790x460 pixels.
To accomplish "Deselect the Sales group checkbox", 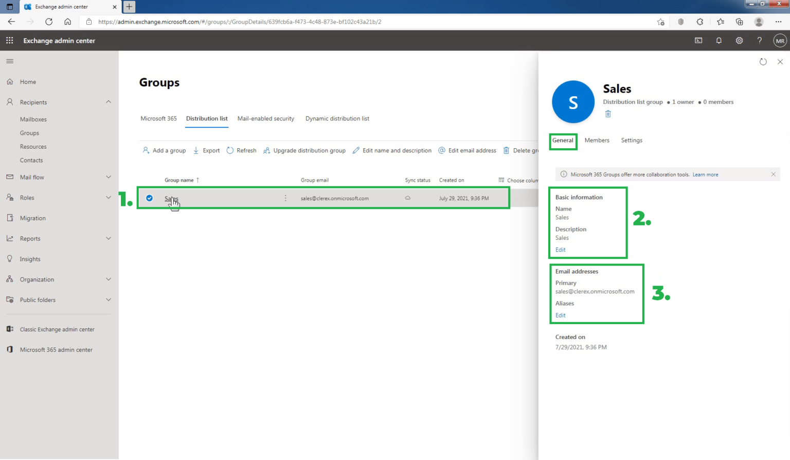I will [x=149, y=198].
